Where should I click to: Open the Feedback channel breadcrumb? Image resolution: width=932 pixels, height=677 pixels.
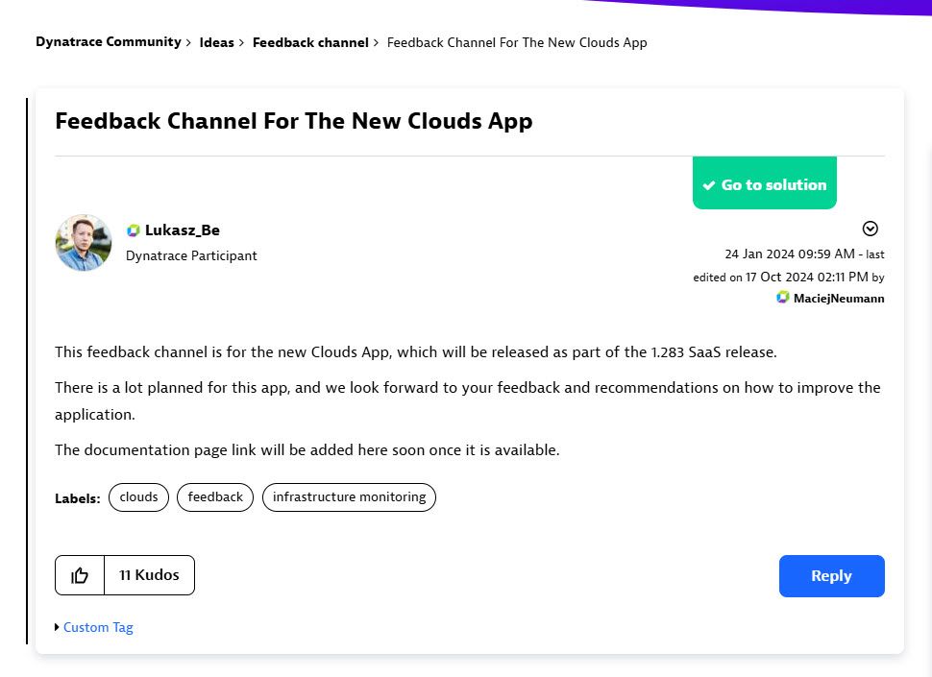click(310, 42)
